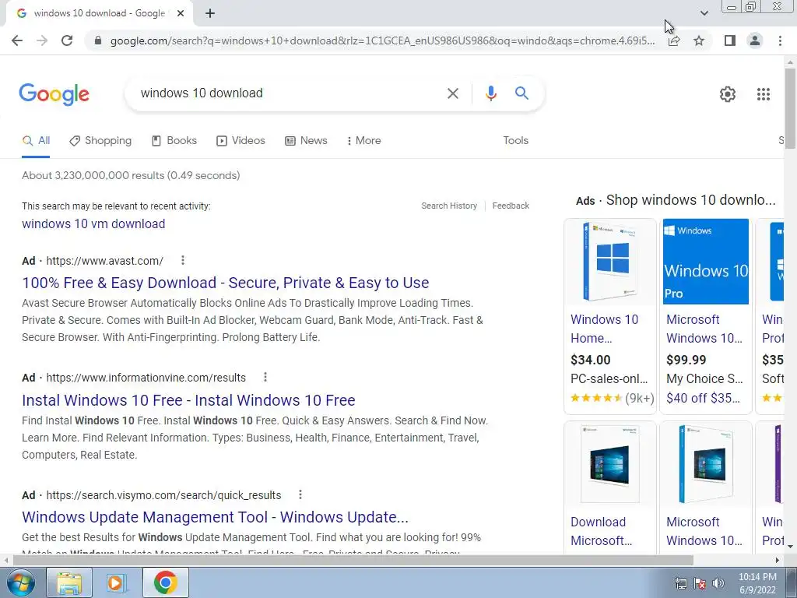The image size is (797, 598).
Task: Open windows 10 vm download suggestion
Action: [93, 223]
